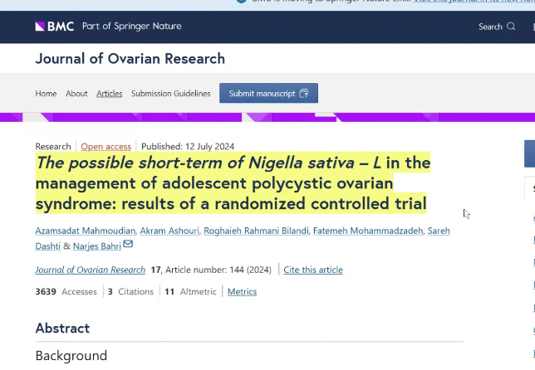Screen dimensions: 535x370
Task: Click the Submit manuscript button
Action: point(268,93)
